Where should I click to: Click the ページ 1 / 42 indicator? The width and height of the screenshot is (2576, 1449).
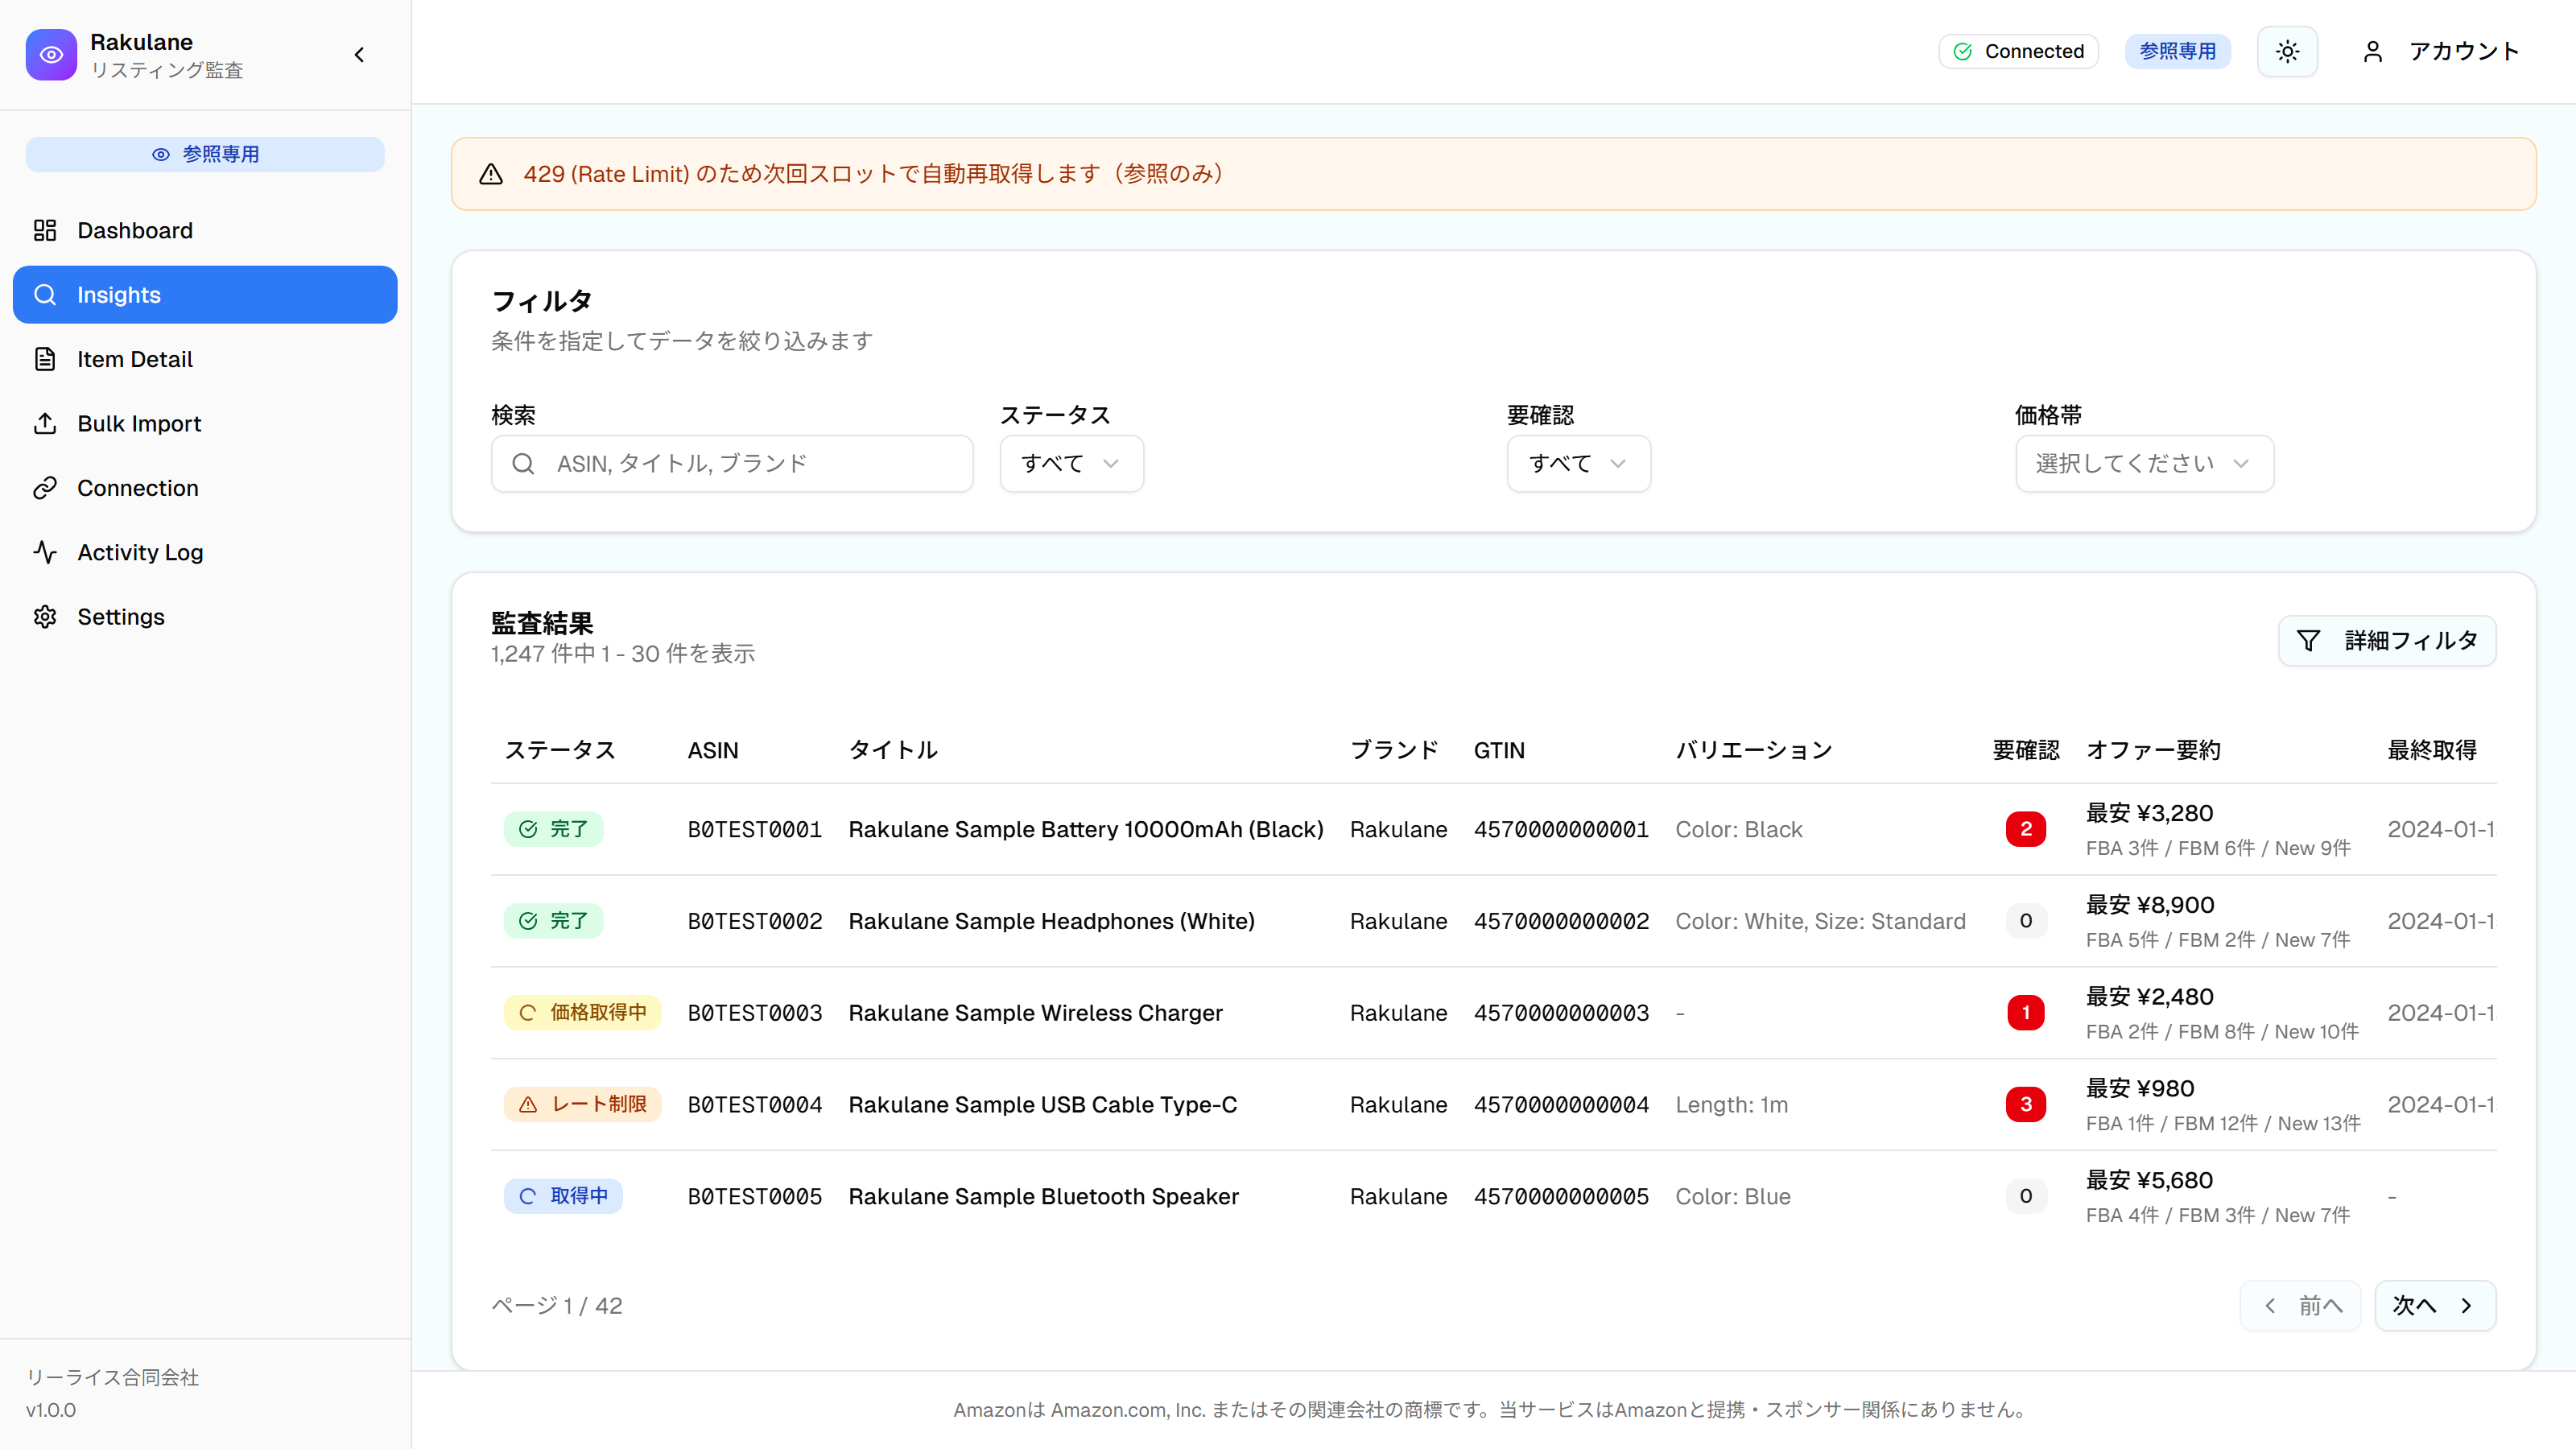click(x=557, y=1306)
